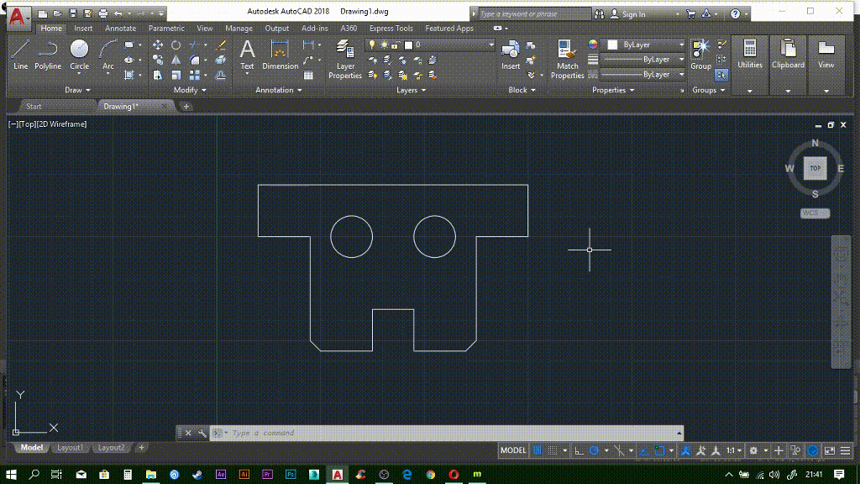Select the Line drawing tool
The width and height of the screenshot is (860, 484).
pos(20,55)
